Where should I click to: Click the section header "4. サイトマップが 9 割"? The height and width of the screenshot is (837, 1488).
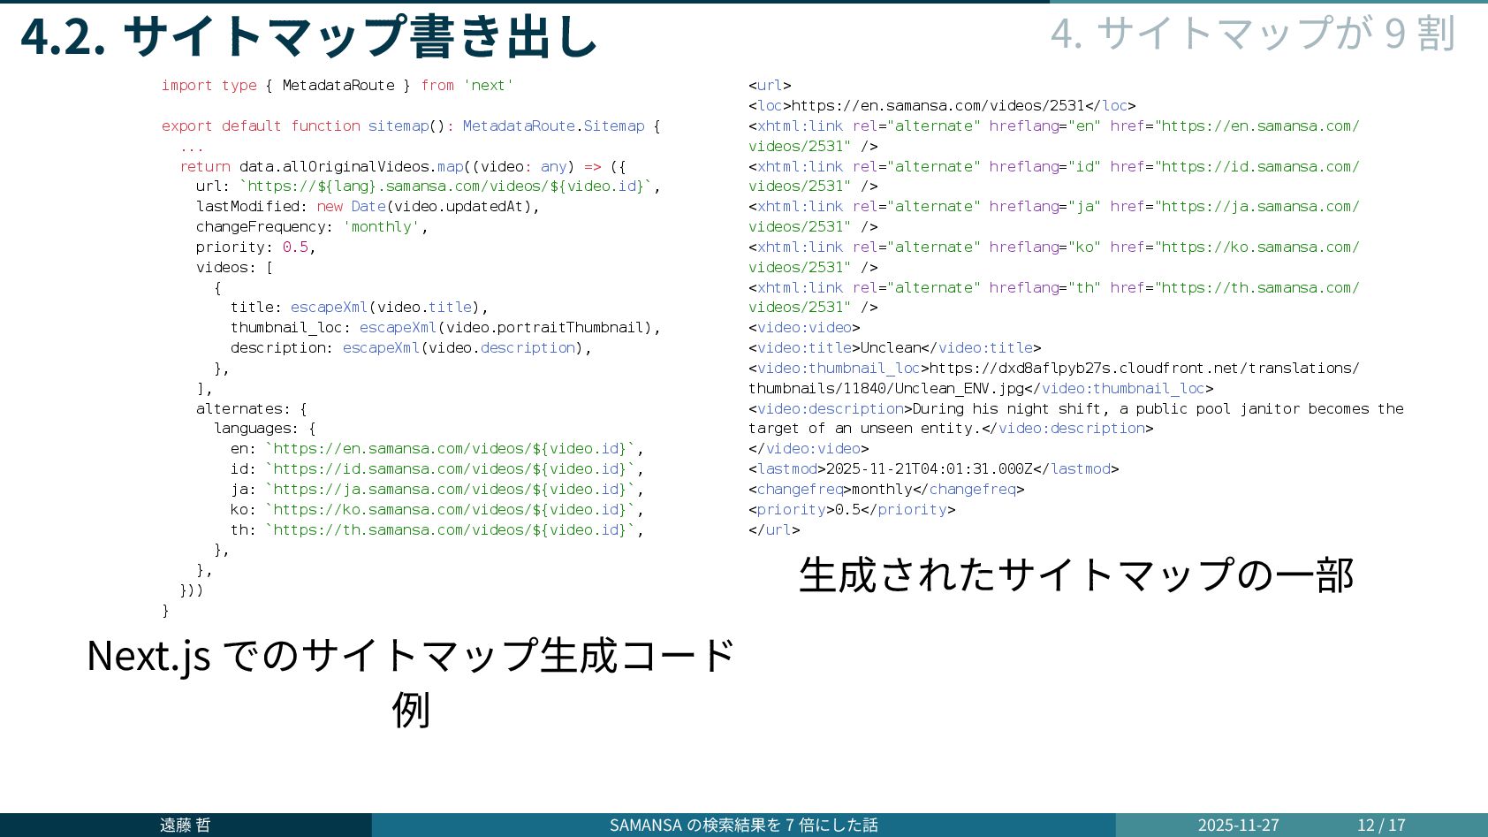1252,34
